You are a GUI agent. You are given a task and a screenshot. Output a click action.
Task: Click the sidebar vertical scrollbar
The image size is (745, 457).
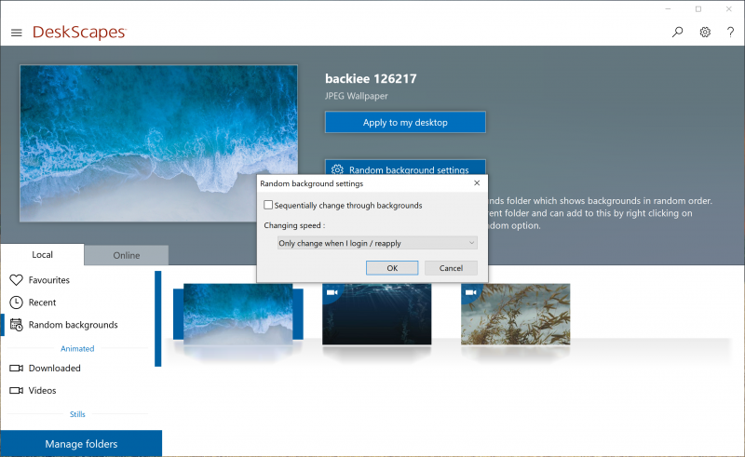tap(157, 318)
